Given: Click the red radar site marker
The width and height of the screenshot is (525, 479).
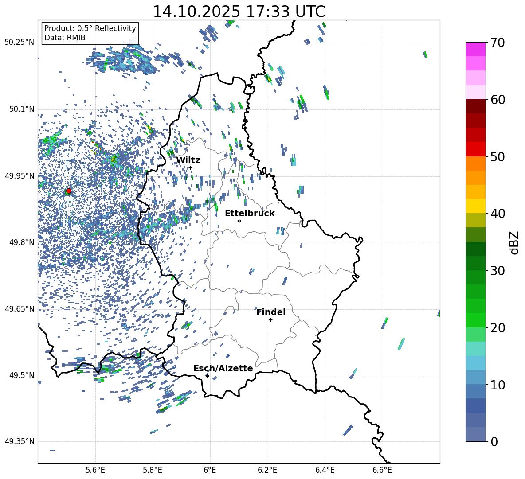Looking at the screenshot, I should (x=68, y=191).
